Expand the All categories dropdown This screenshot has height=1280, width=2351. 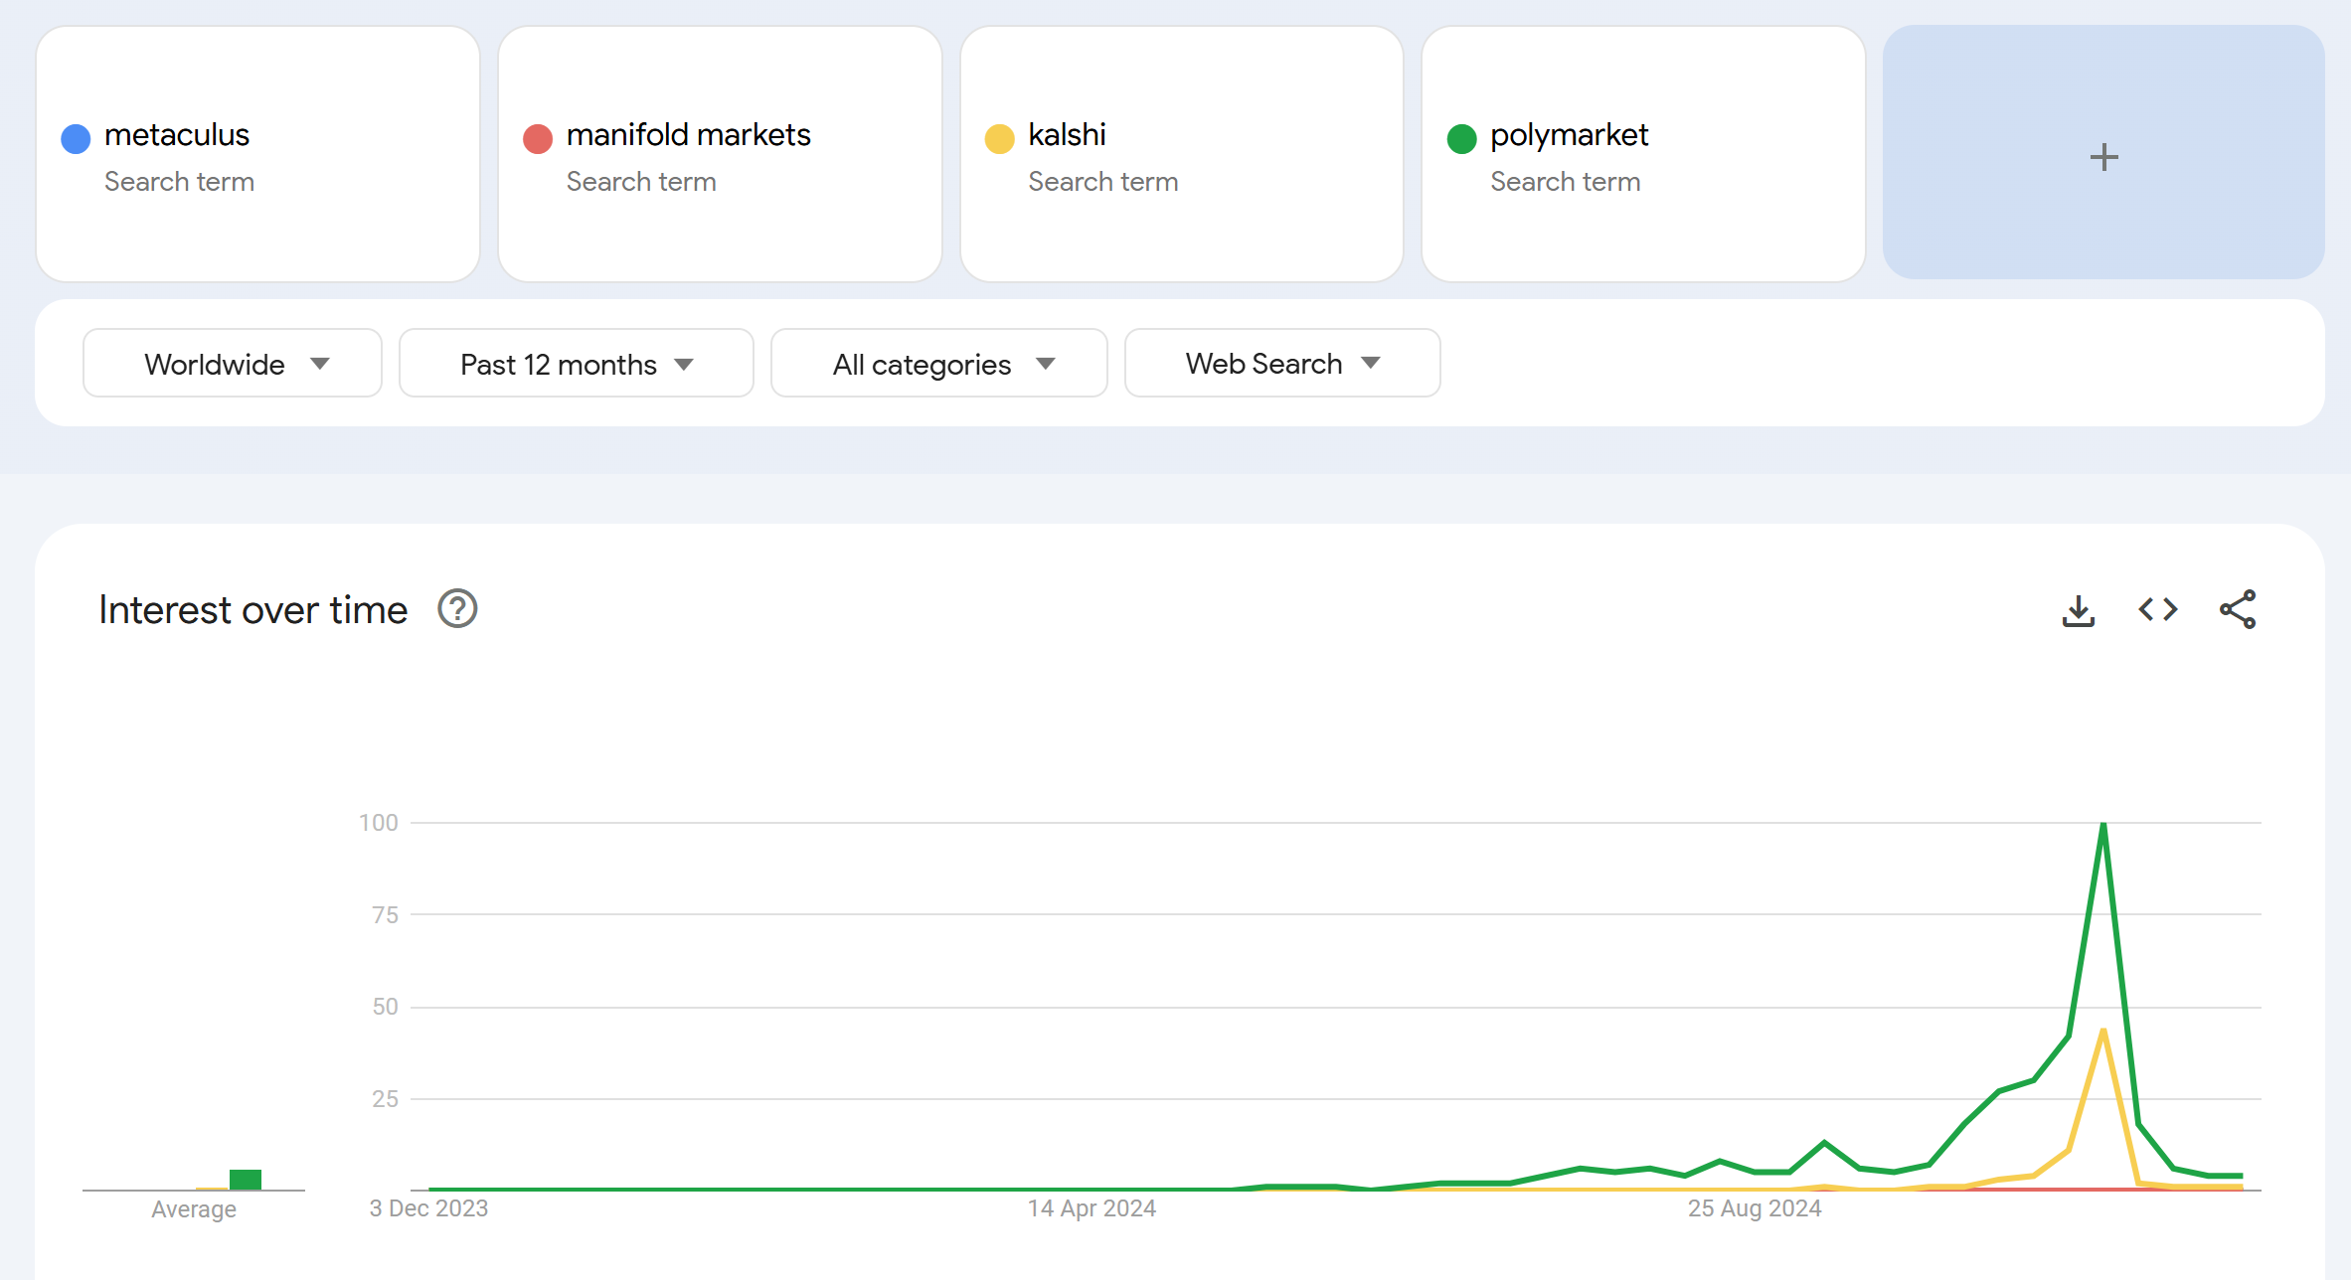[x=939, y=364]
